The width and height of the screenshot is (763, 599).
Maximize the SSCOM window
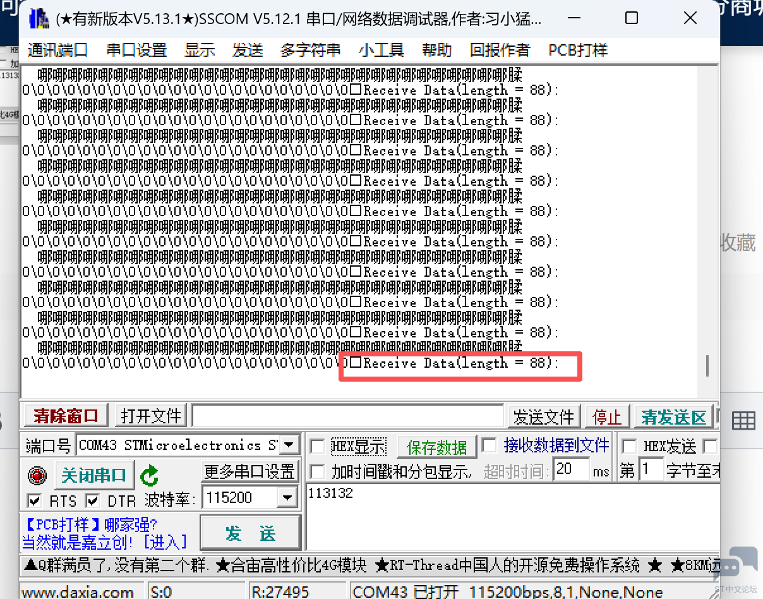tap(631, 18)
